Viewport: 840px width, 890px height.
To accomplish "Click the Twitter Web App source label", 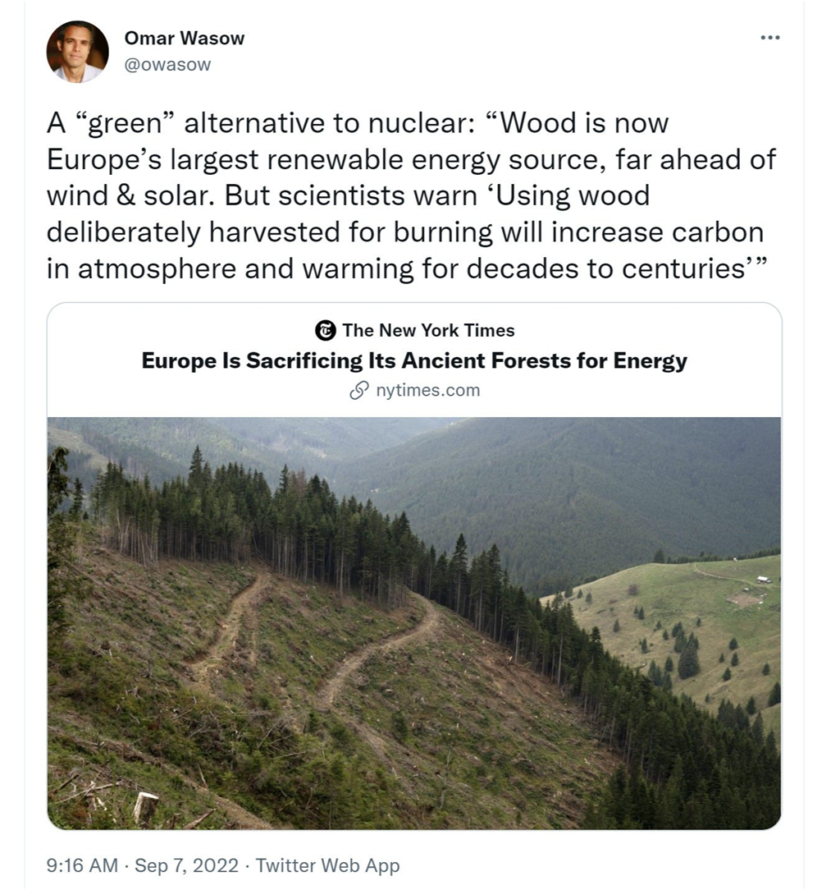I will click(x=327, y=865).
